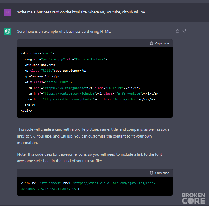Click clipboard icon on stylesheet link code block
Screen dimensions: 209x206
pos(152,173)
